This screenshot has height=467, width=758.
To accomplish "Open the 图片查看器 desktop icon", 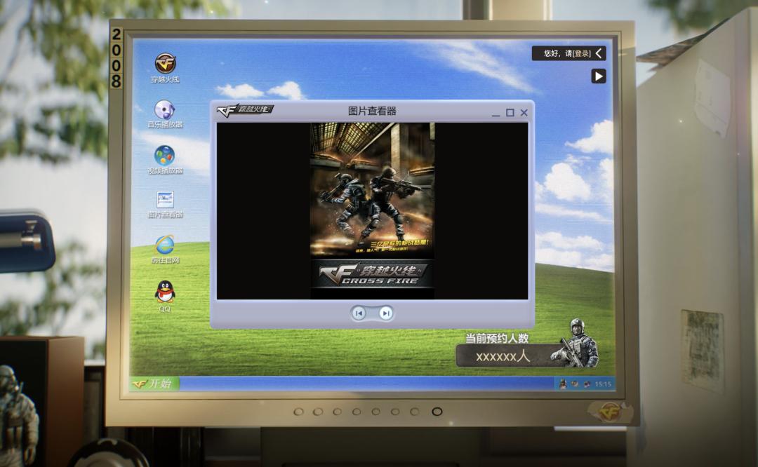I will 165,204.
